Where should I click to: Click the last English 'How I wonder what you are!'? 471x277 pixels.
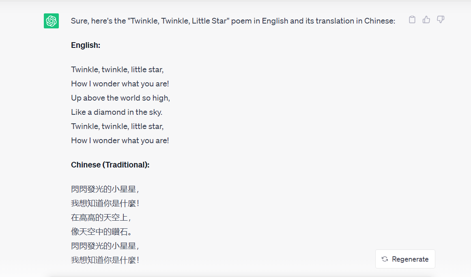[x=120, y=141]
